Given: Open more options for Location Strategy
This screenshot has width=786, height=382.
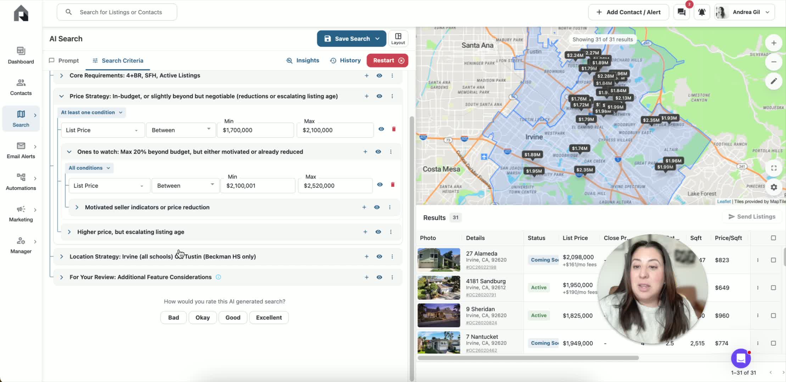Looking at the screenshot, I should click(x=392, y=256).
